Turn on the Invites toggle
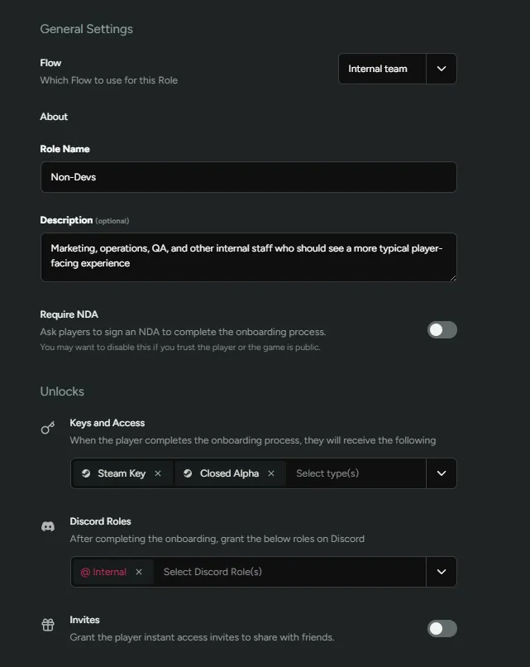The width and height of the screenshot is (530, 667). pyautogui.click(x=442, y=628)
